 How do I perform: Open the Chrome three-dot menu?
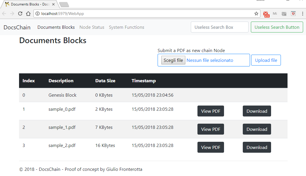(302, 14)
